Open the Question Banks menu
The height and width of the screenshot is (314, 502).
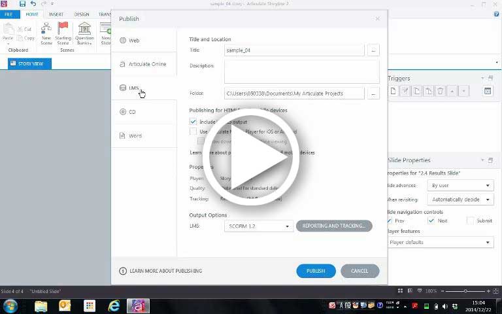pos(84,33)
